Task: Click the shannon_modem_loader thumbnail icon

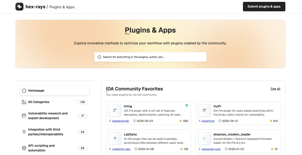Action: 204,138
